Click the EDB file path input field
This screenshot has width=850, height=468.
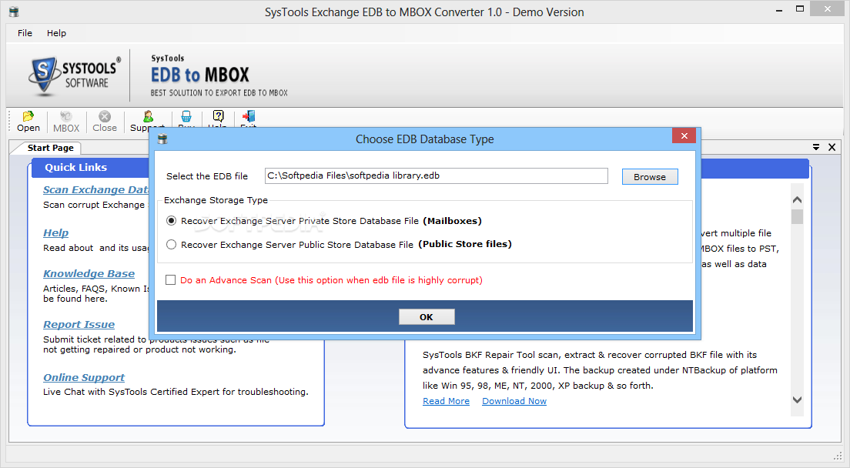tap(437, 175)
